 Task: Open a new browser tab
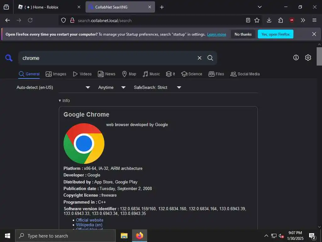(x=162, y=7)
